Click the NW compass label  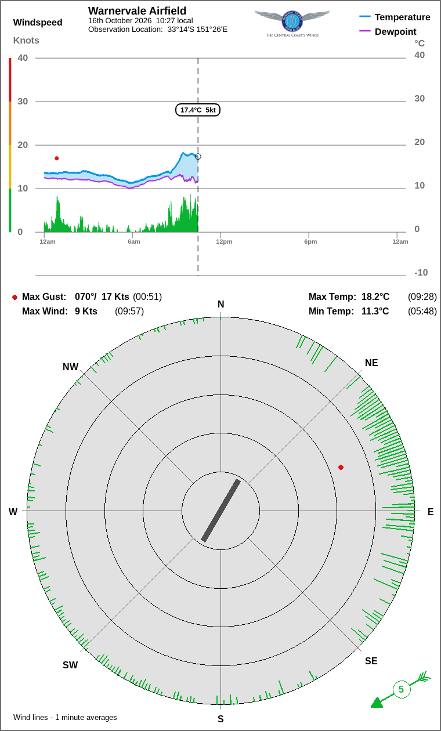(x=71, y=367)
